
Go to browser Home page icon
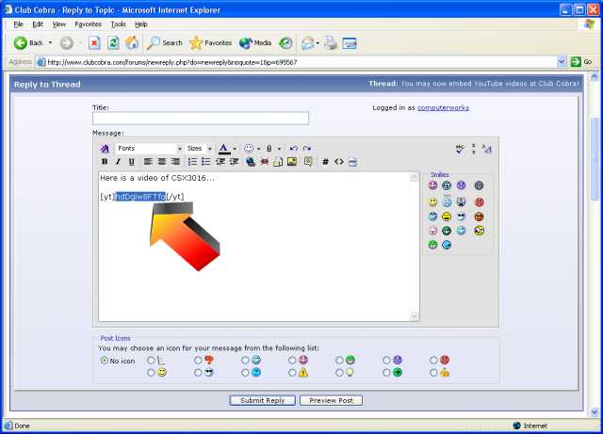(132, 42)
